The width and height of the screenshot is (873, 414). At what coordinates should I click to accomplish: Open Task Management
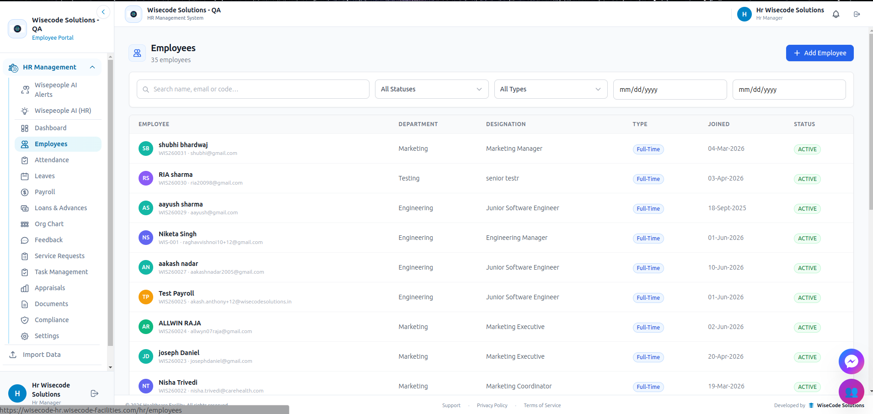(x=58, y=272)
